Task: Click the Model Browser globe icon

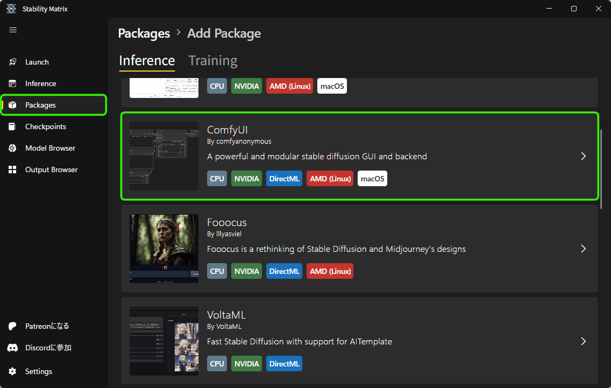Action: point(12,148)
